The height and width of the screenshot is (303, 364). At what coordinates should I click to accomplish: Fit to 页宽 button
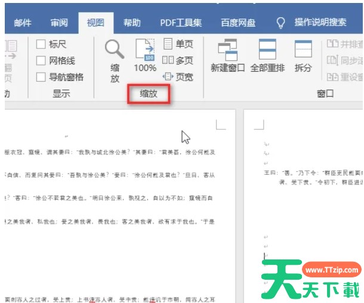pyautogui.click(x=178, y=77)
